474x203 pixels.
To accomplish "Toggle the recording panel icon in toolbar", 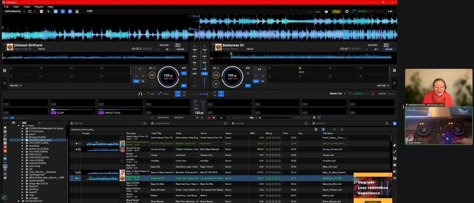I will tap(70, 11).
